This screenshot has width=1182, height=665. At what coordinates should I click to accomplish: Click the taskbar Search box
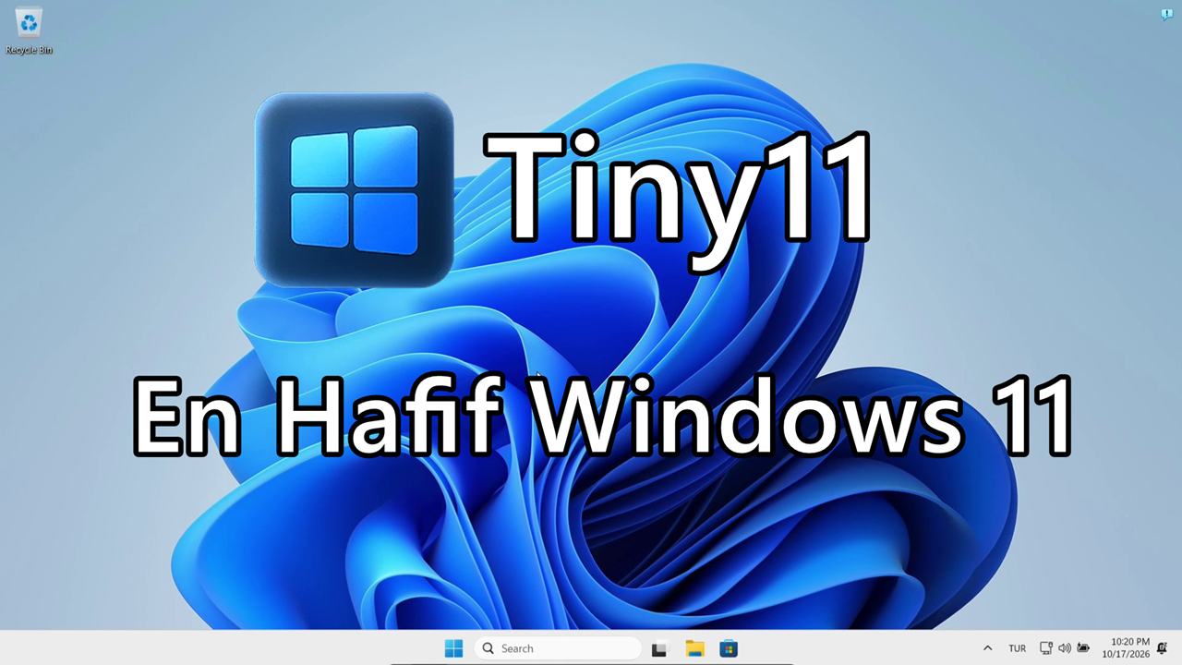(558, 648)
